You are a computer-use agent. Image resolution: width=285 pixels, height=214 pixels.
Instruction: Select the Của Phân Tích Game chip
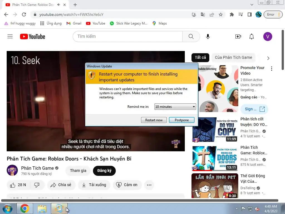(x=234, y=57)
